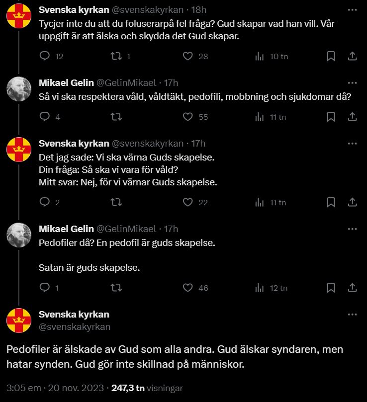This screenshot has height=402, width=367.
Task: Like Mikael Gelin's tweet with 55 likes
Action: pos(187,117)
